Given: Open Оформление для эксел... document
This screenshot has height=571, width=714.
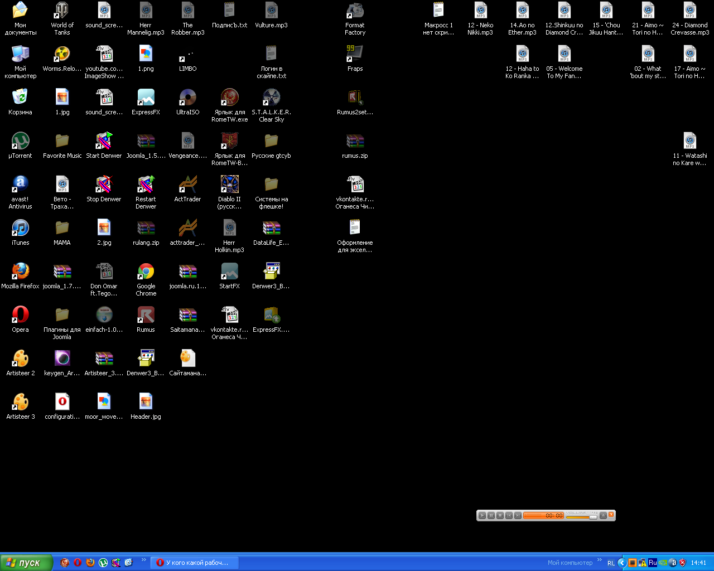Looking at the screenshot, I should point(355,236).
